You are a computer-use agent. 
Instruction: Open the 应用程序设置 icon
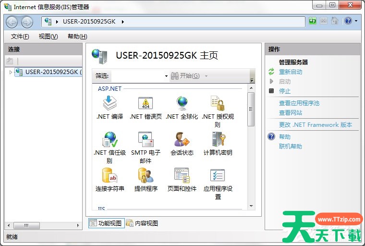(x=218, y=176)
